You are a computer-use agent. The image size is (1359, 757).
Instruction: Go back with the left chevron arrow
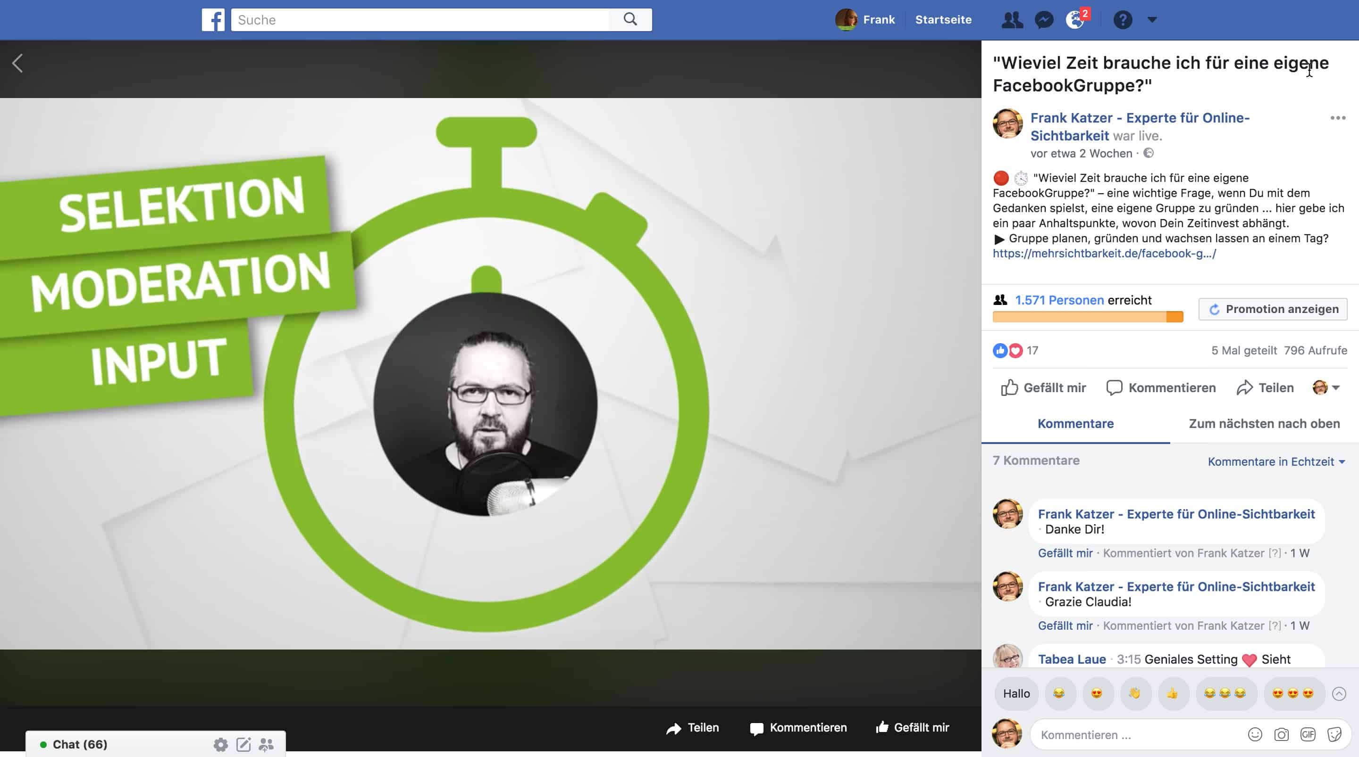tap(17, 63)
